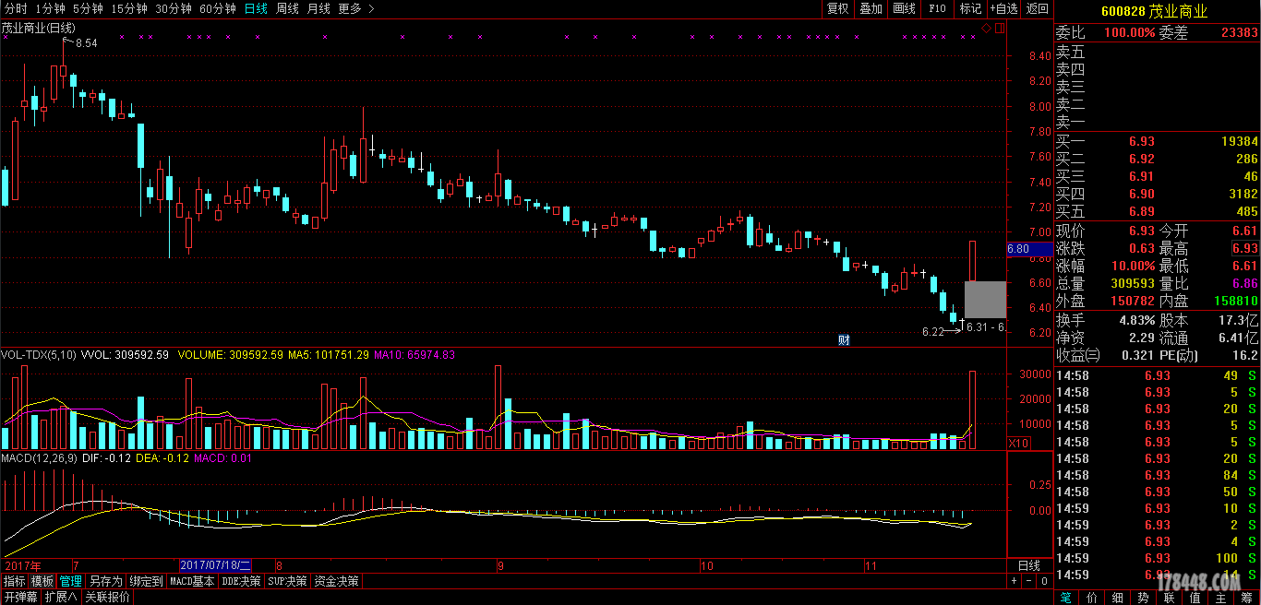This screenshot has height=605, width=1261.
Task: Open the 画线 drawing tools
Action: tap(904, 8)
